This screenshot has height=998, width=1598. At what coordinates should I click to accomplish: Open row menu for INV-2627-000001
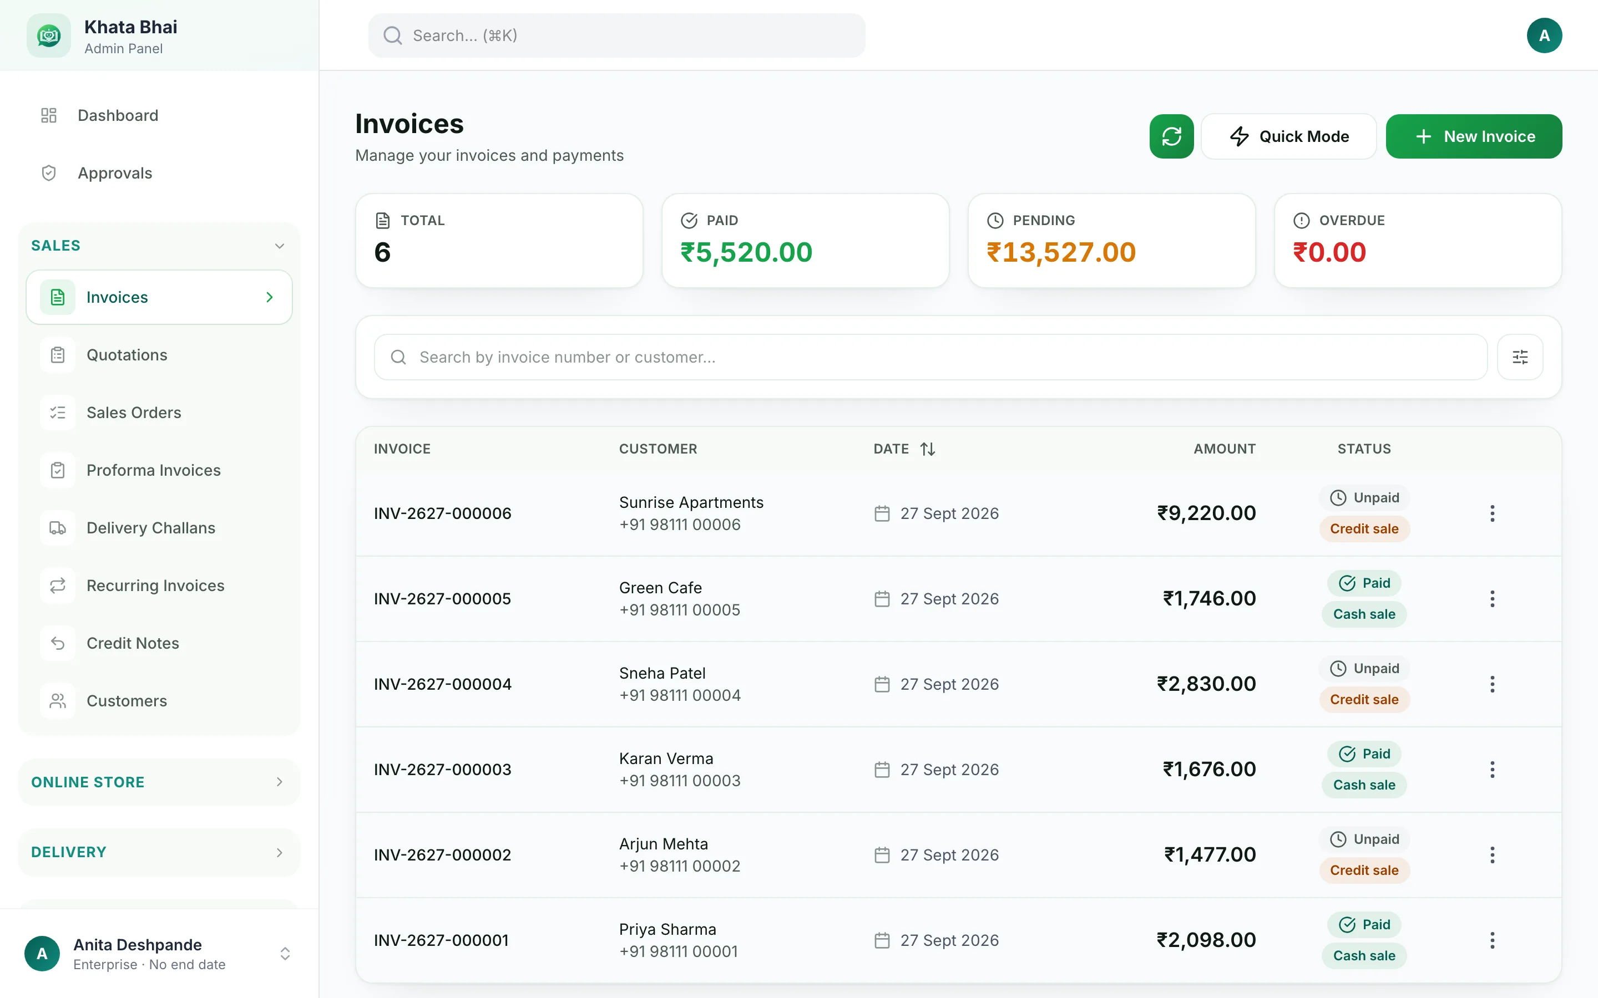[x=1493, y=940]
